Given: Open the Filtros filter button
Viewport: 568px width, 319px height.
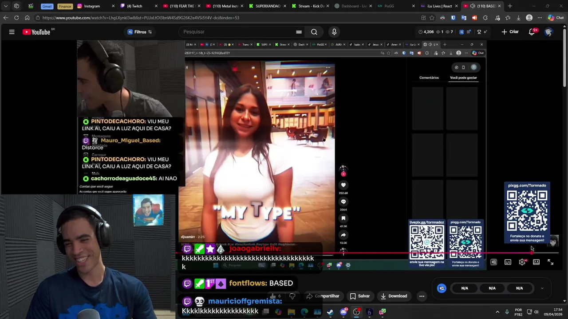Looking at the screenshot, I should [140, 32].
